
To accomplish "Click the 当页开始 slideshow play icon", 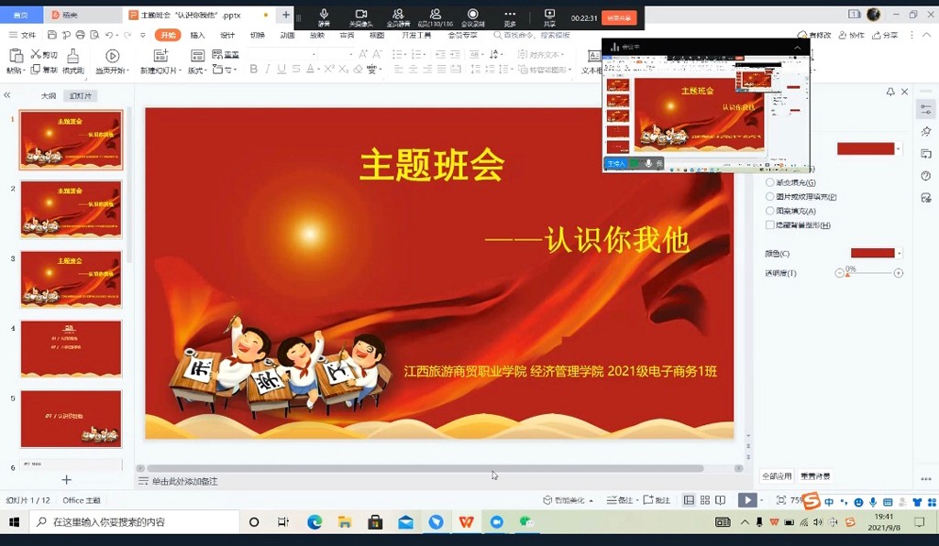I will click(x=112, y=57).
